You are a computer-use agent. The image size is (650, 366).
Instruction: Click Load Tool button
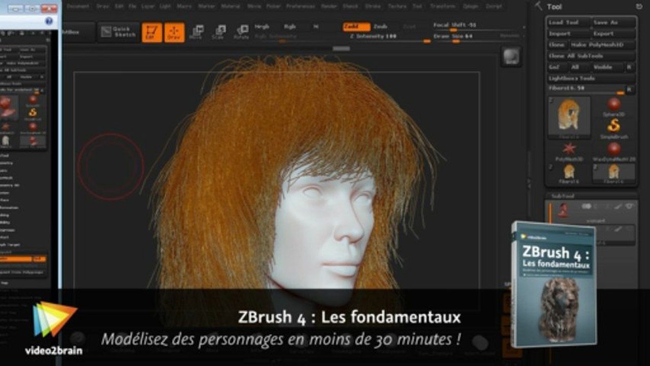coord(568,22)
